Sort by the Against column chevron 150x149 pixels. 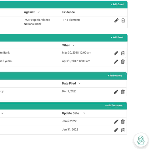click(x=39, y=12)
